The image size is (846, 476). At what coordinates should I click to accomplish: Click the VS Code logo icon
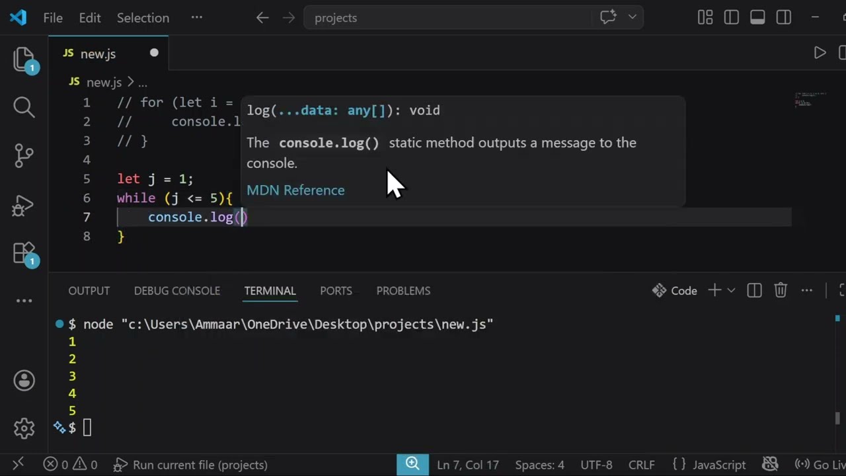tap(18, 18)
